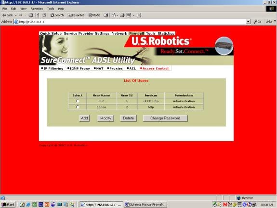Click the 'root' user name cell

point(101,101)
